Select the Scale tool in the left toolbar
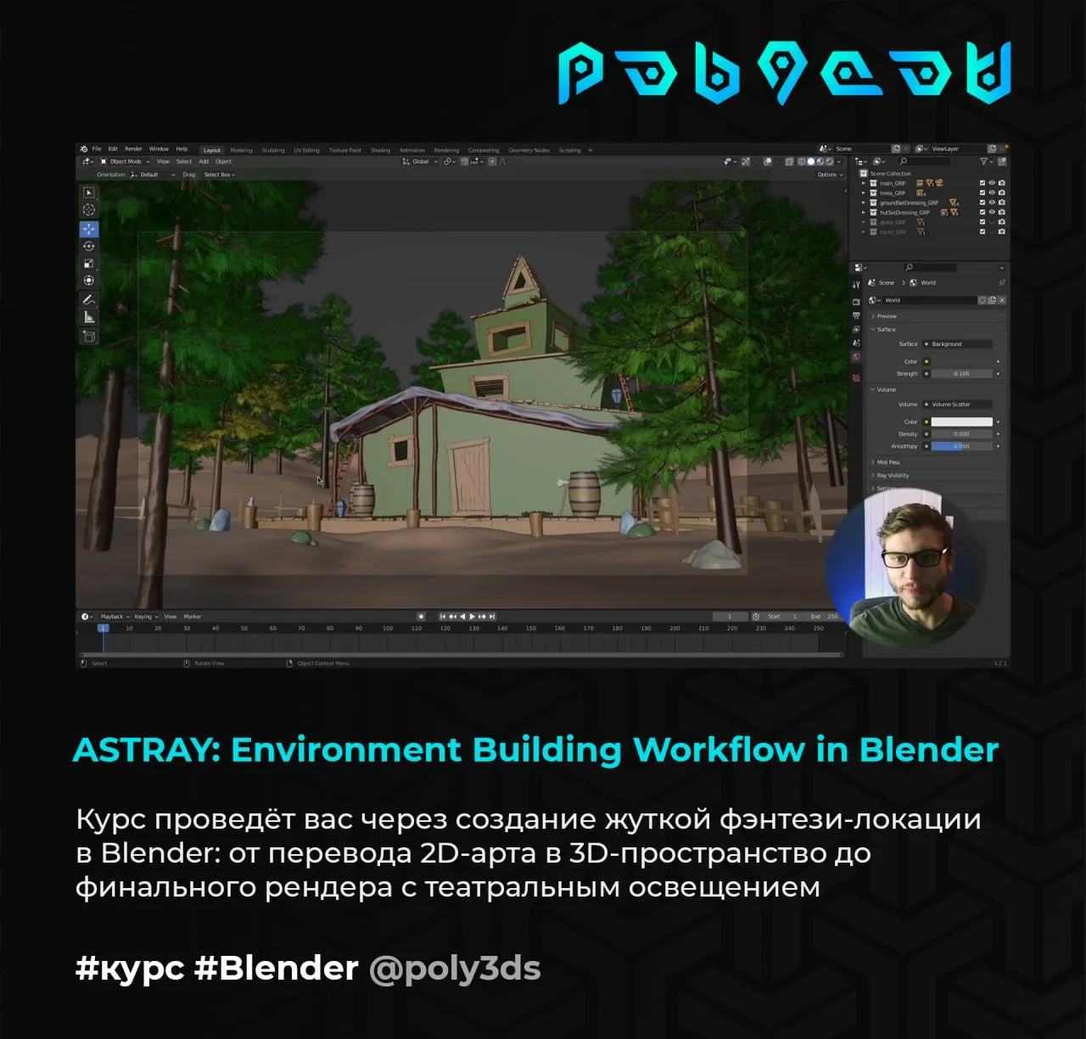 click(89, 263)
